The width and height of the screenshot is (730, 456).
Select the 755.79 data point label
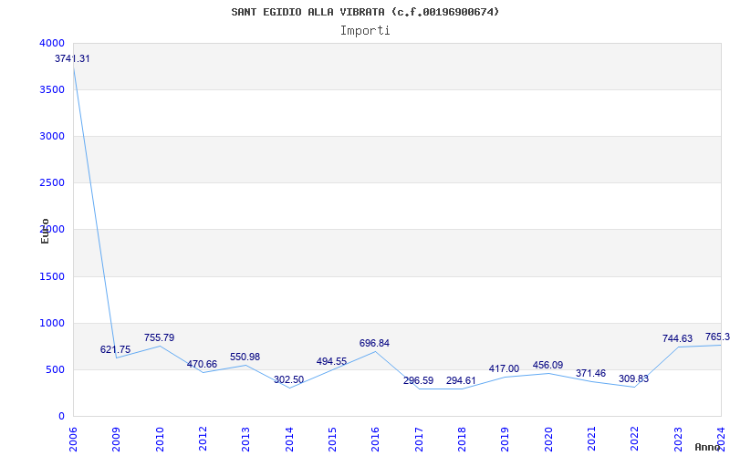[x=159, y=337]
